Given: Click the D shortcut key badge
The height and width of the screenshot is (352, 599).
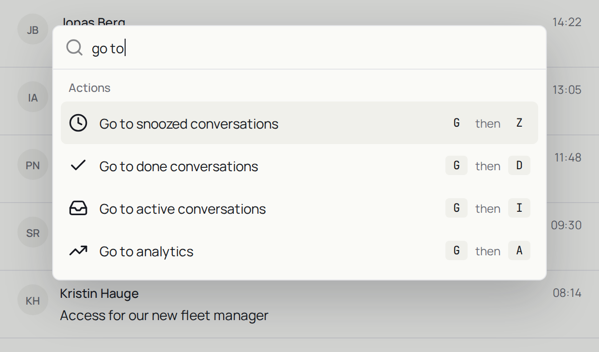Looking at the screenshot, I should click(519, 165).
